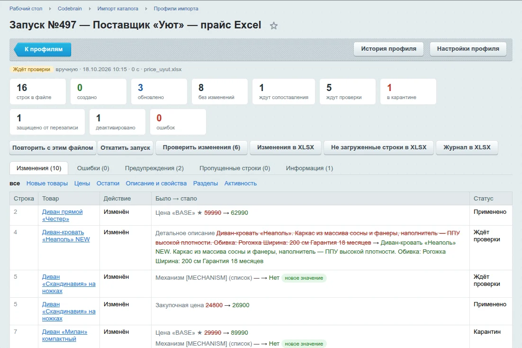Go to the «Профили импорта» breadcrumb

pos(176,9)
